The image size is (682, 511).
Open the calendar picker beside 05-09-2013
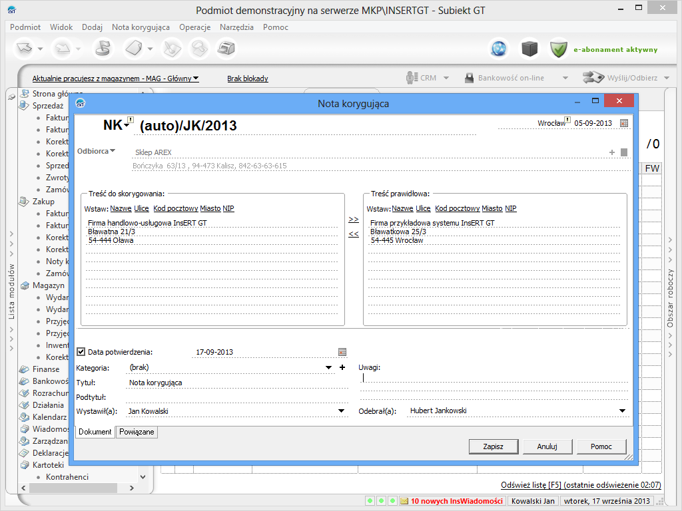(x=623, y=123)
